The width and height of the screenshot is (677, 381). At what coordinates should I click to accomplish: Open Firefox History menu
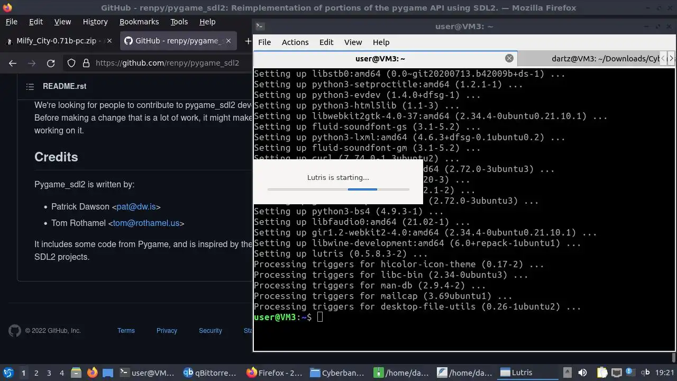(x=95, y=22)
